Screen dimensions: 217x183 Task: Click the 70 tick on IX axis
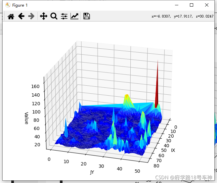[159, 160]
